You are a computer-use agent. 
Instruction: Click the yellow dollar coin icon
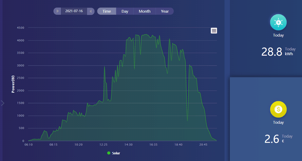(x=278, y=109)
